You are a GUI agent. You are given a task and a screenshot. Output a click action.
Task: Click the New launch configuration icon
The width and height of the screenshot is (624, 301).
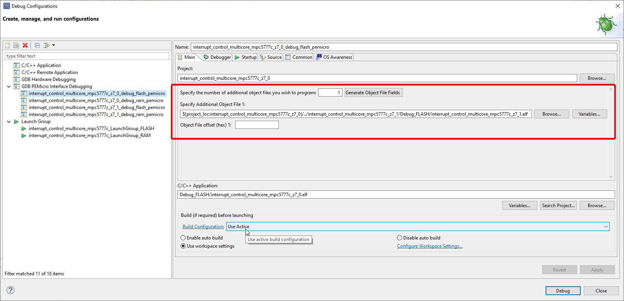click(x=7, y=45)
